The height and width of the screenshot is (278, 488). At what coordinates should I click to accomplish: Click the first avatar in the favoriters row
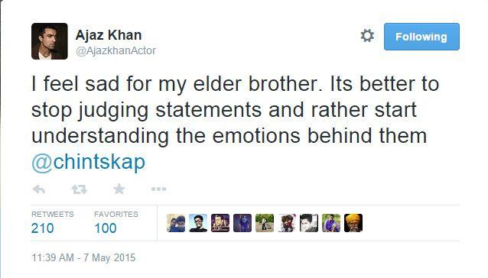tap(176, 223)
